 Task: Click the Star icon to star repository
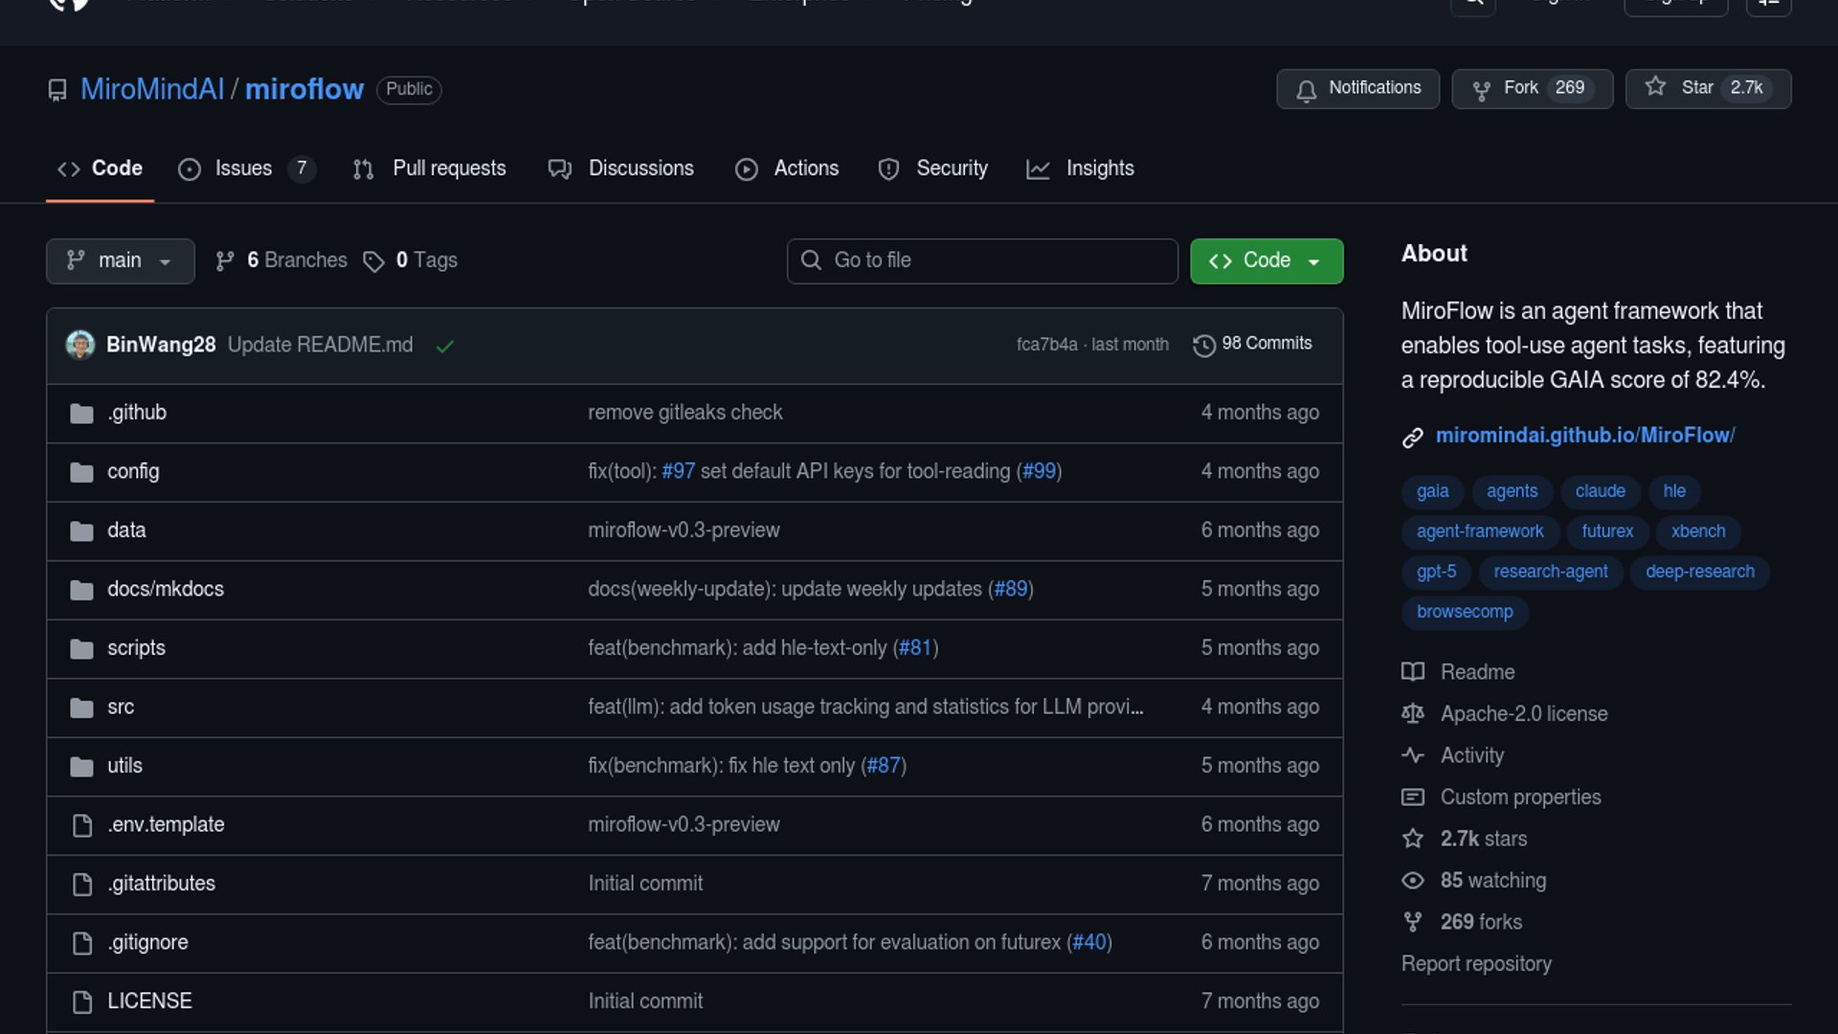click(1655, 87)
